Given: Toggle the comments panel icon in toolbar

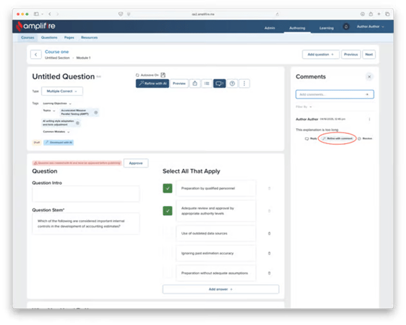Looking at the screenshot, I should (x=219, y=84).
